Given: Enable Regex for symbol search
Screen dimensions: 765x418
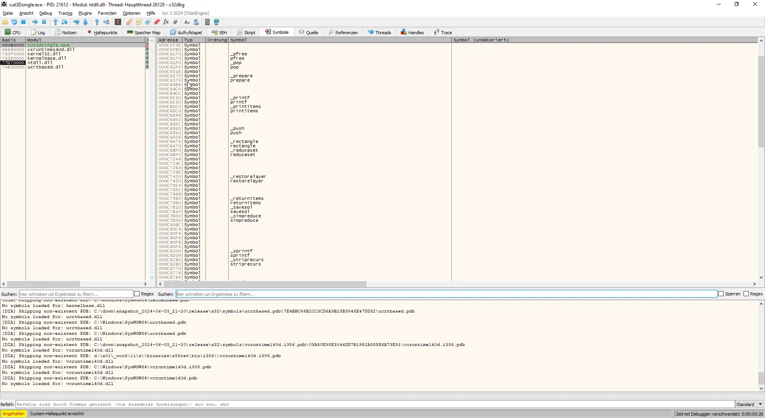Looking at the screenshot, I should click(746, 294).
